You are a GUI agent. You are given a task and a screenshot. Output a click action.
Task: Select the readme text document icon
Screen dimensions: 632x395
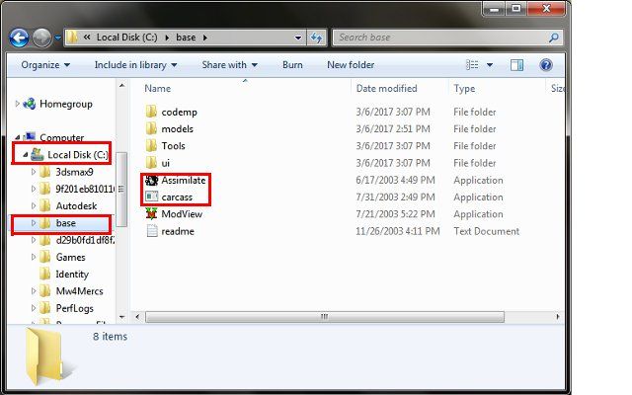click(x=152, y=231)
